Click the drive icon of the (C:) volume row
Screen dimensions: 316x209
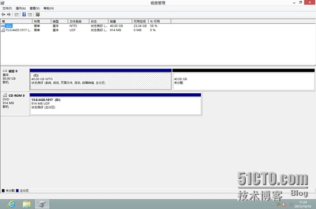coord(3,26)
